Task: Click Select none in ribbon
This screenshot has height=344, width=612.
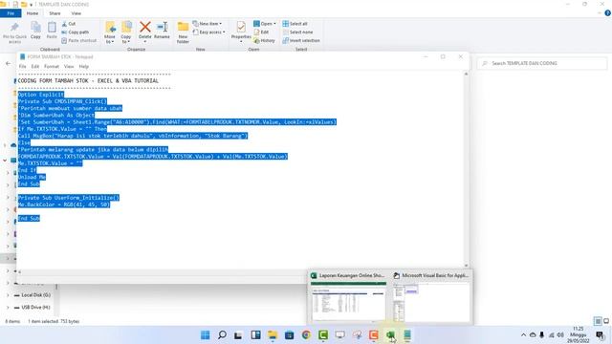Action: [297, 32]
